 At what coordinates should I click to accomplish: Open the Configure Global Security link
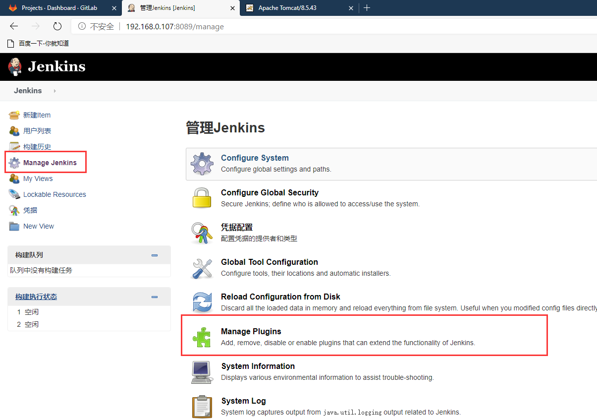pyautogui.click(x=270, y=192)
